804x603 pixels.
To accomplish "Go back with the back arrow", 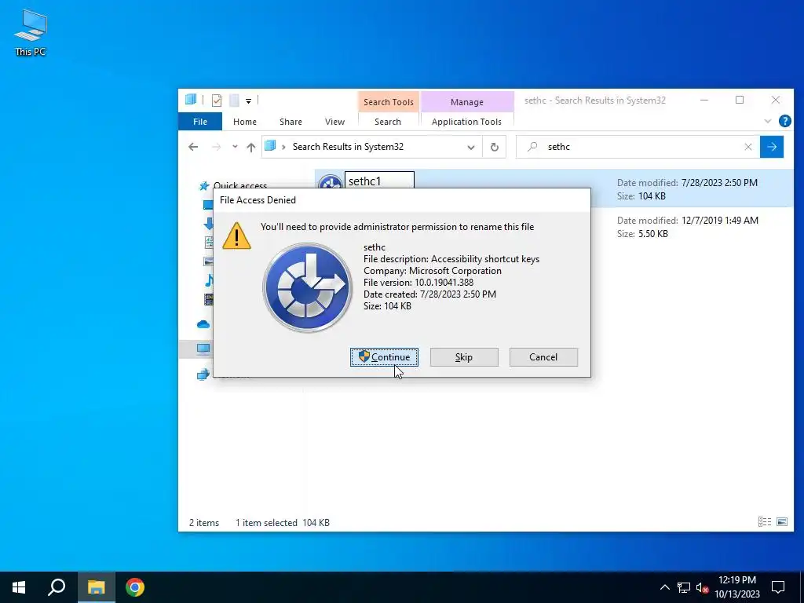I will pyautogui.click(x=193, y=147).
